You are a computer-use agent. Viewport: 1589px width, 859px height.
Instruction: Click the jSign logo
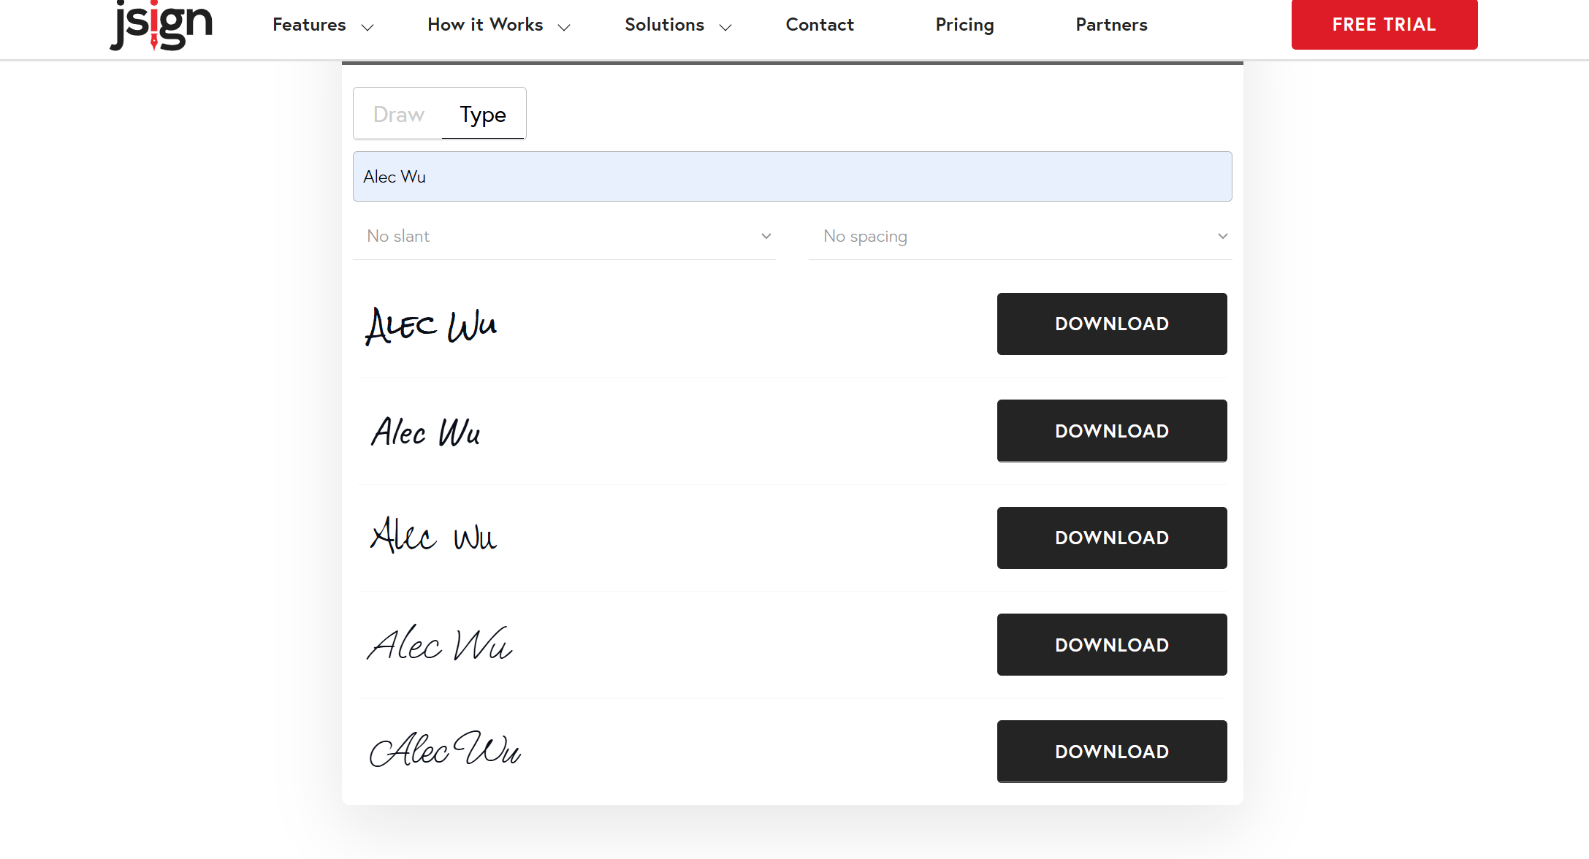161,26
